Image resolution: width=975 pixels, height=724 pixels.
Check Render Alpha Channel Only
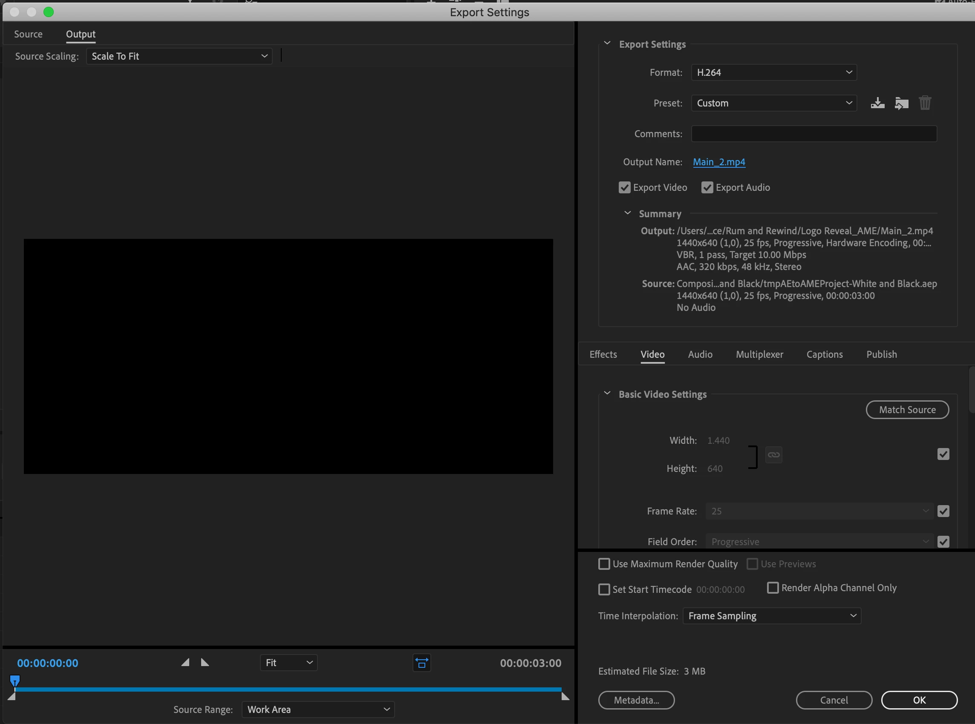(x=773, y=588)
